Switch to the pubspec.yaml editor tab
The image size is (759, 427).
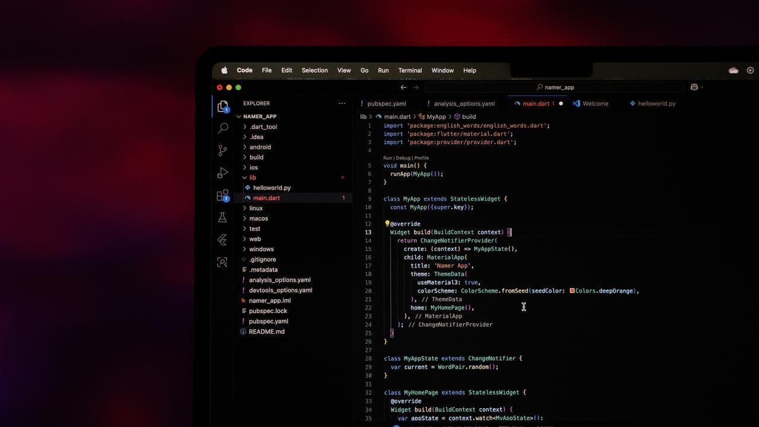pyautogui.click(x=386, y=104)
